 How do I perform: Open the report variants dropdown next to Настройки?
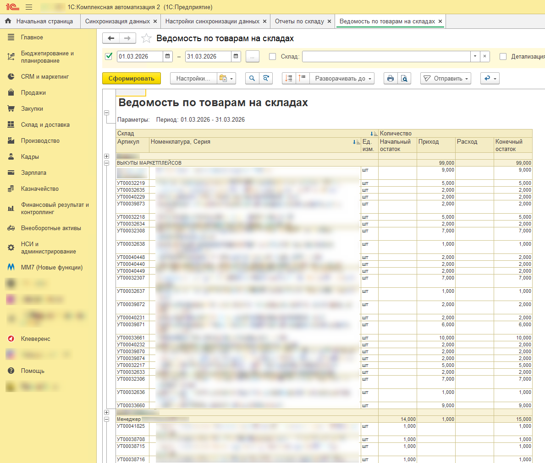pyautogui.click(x=226, y=78)
